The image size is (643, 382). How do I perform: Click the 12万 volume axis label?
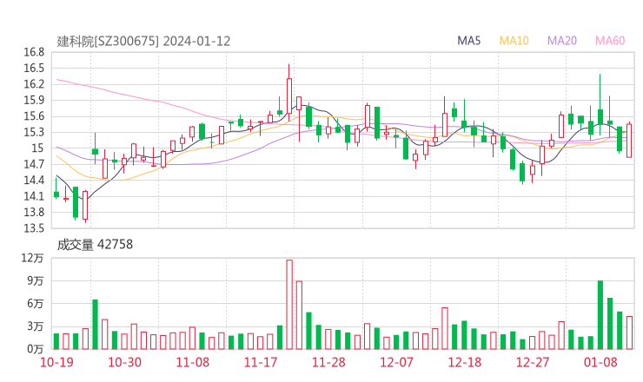click(x=32, y=258)
